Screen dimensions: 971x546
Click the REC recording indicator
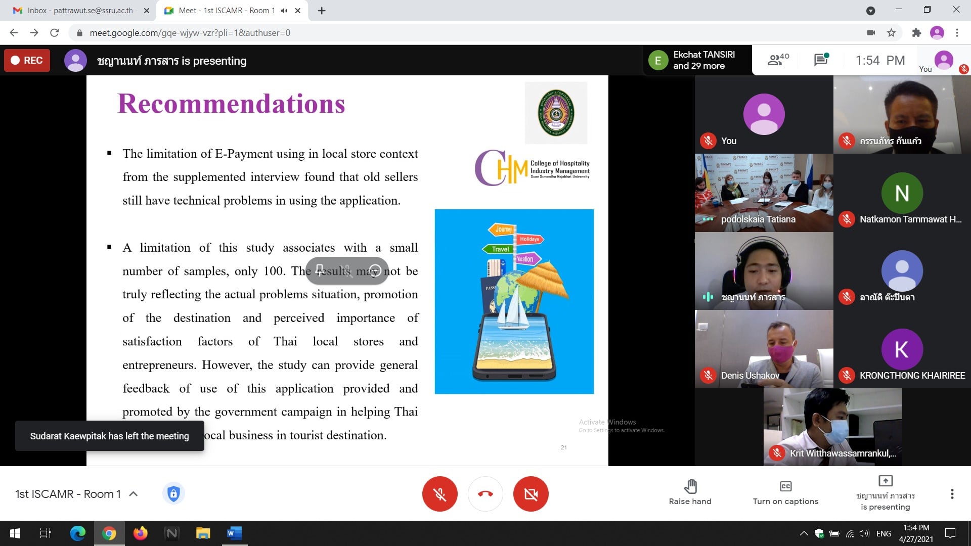pyautogui.click(x=27, y=61)
